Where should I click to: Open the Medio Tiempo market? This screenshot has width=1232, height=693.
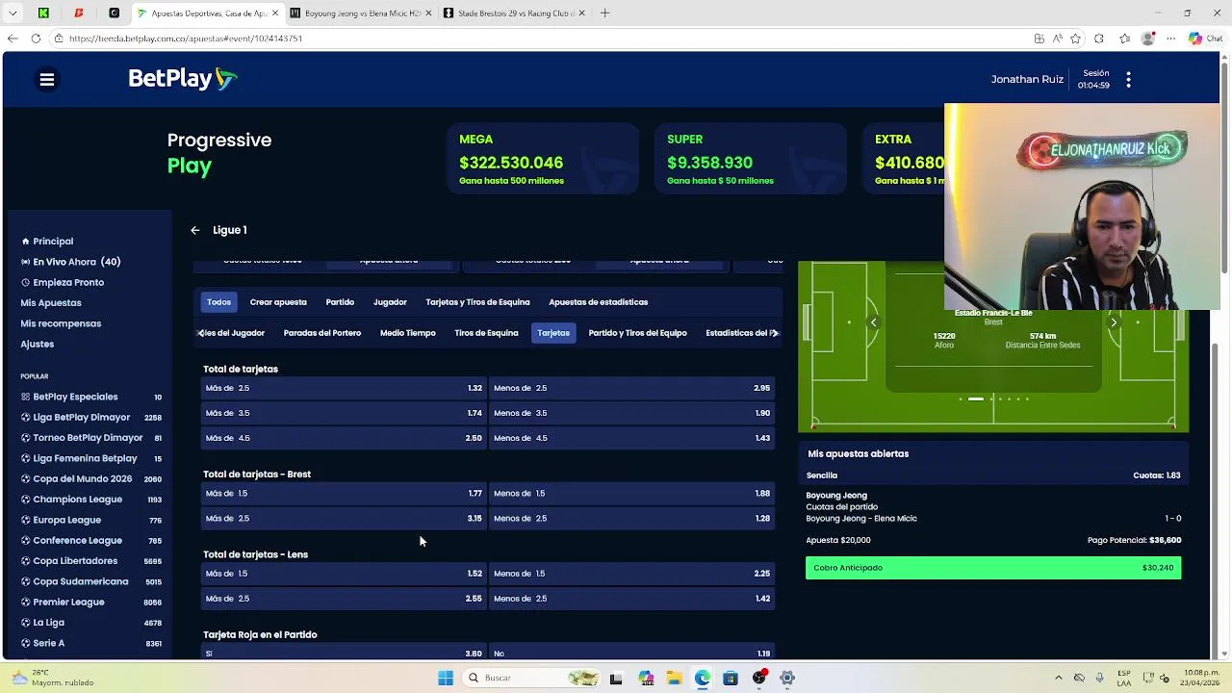point(407,333)
